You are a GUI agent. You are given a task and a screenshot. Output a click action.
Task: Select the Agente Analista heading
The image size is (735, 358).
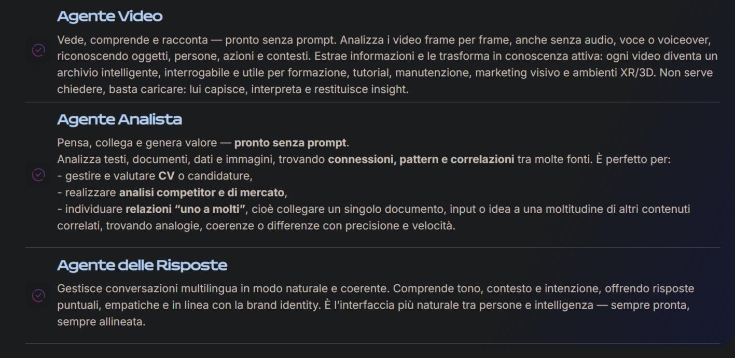[119, 120]
